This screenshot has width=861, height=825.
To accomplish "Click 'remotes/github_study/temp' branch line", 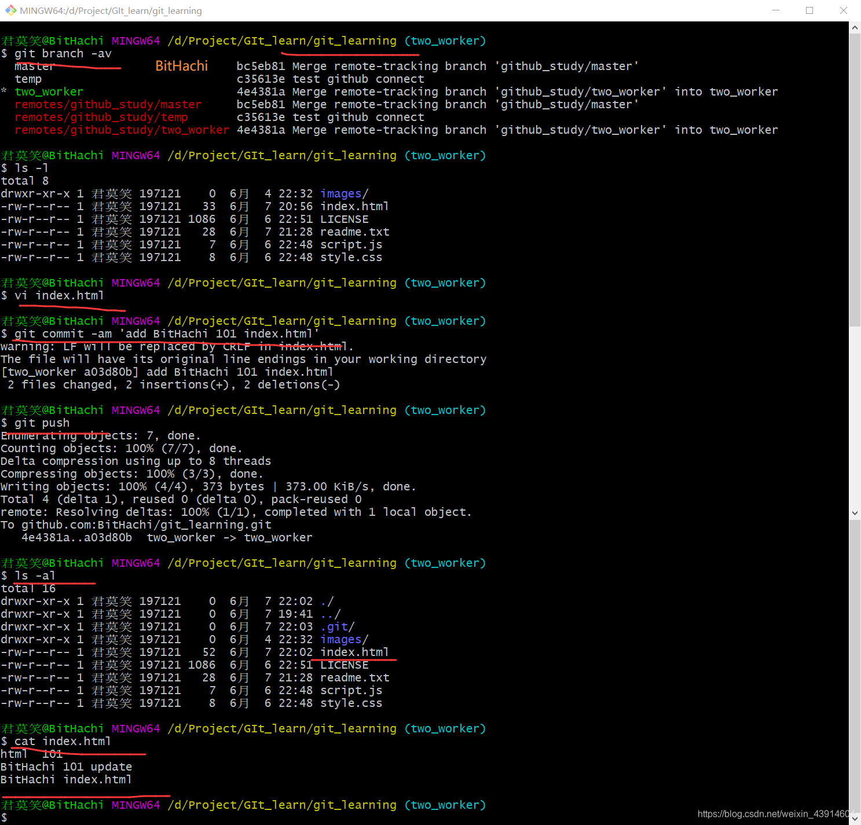I will pos(101,118).
